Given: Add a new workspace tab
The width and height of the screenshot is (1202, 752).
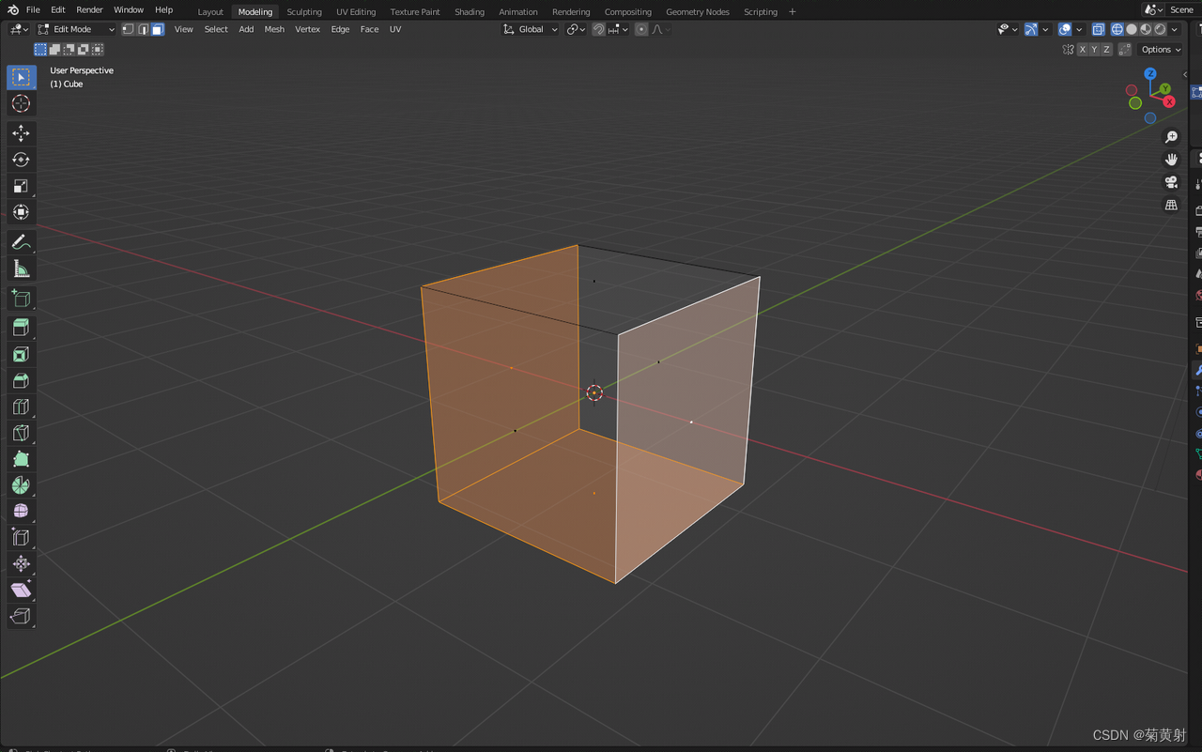Looking at the screenshot, I should pos(793,12).
